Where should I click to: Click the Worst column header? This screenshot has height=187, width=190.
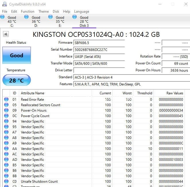point(123,93)
